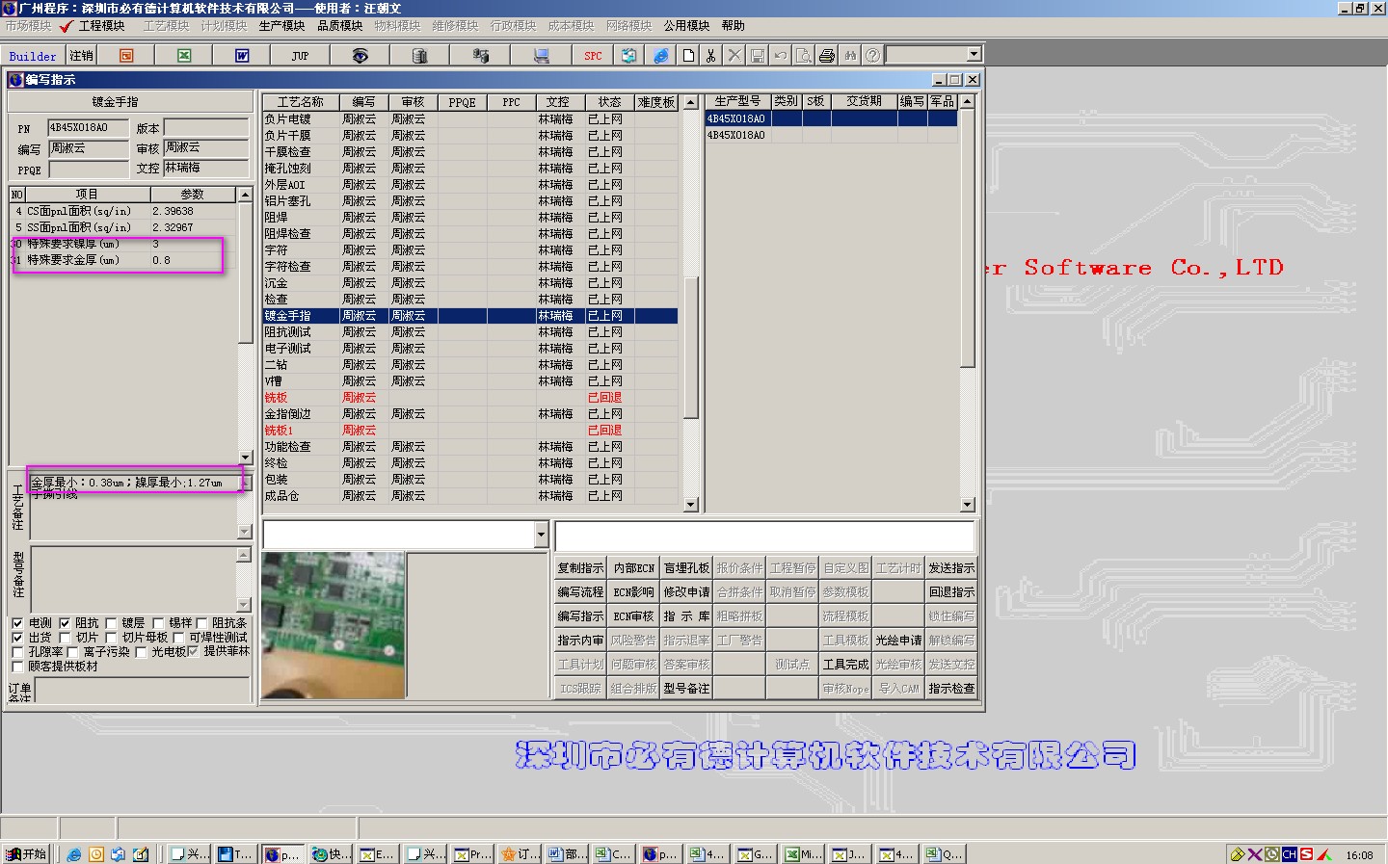1388x864 pixels.
Task: Launch the Excel toolbar icon
Action: point(184,56)
